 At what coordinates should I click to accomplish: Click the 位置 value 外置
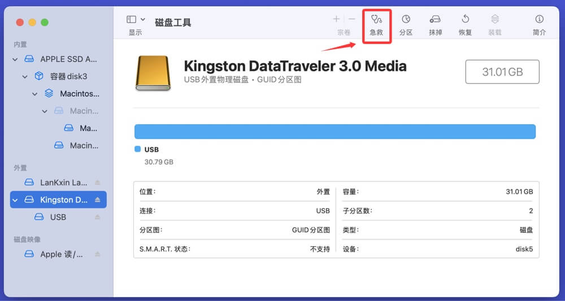click(323, 192)
